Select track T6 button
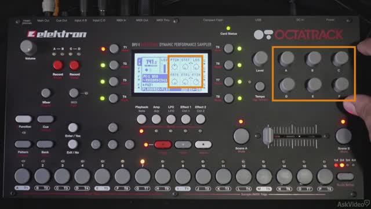 coord(228,65)
